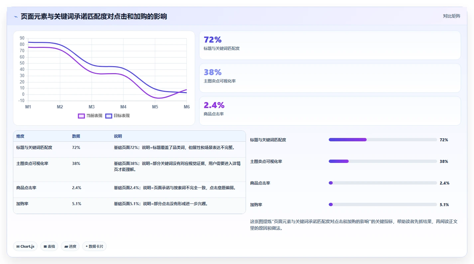Click the blue 目标表现 legend color box
This screenshot has height=264, width=474.
(x=109, y=116)
